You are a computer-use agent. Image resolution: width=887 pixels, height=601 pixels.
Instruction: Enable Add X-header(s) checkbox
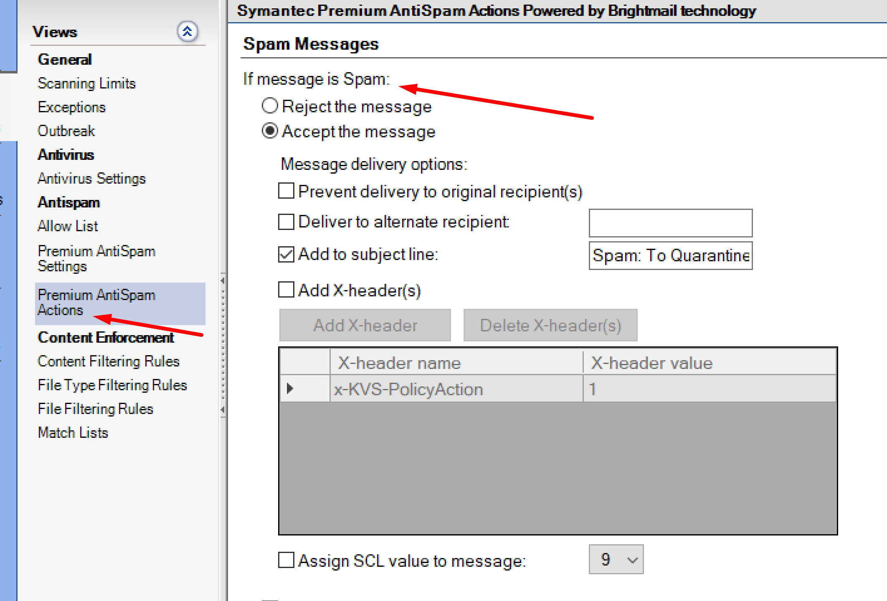pos(286,290)
